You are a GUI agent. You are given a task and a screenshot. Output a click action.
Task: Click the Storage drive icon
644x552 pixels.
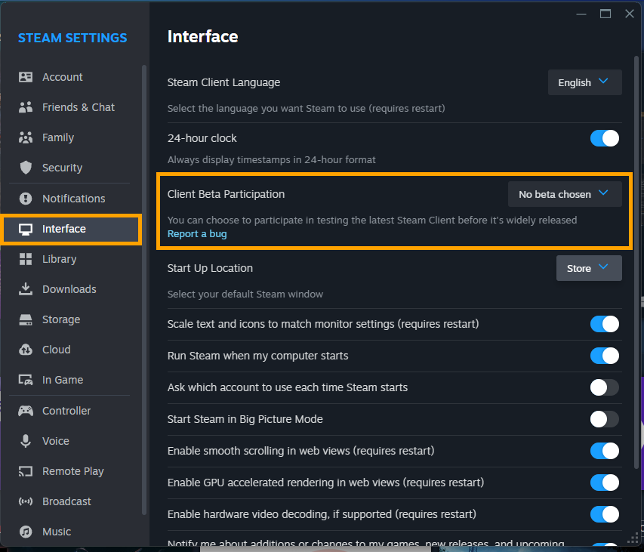[26, 319]
